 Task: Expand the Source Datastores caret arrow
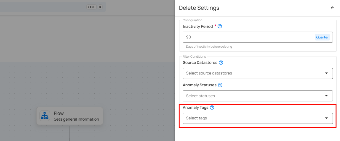(x=326, y=73)
